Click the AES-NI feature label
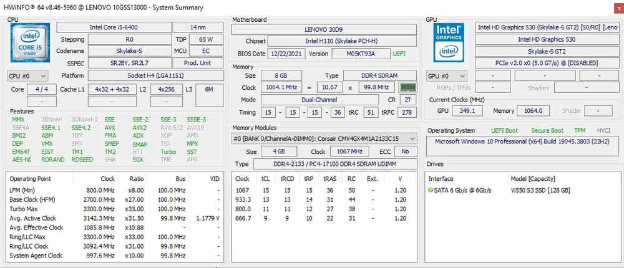The height and width of the screenshot is (268, 624). pos(20,160)
